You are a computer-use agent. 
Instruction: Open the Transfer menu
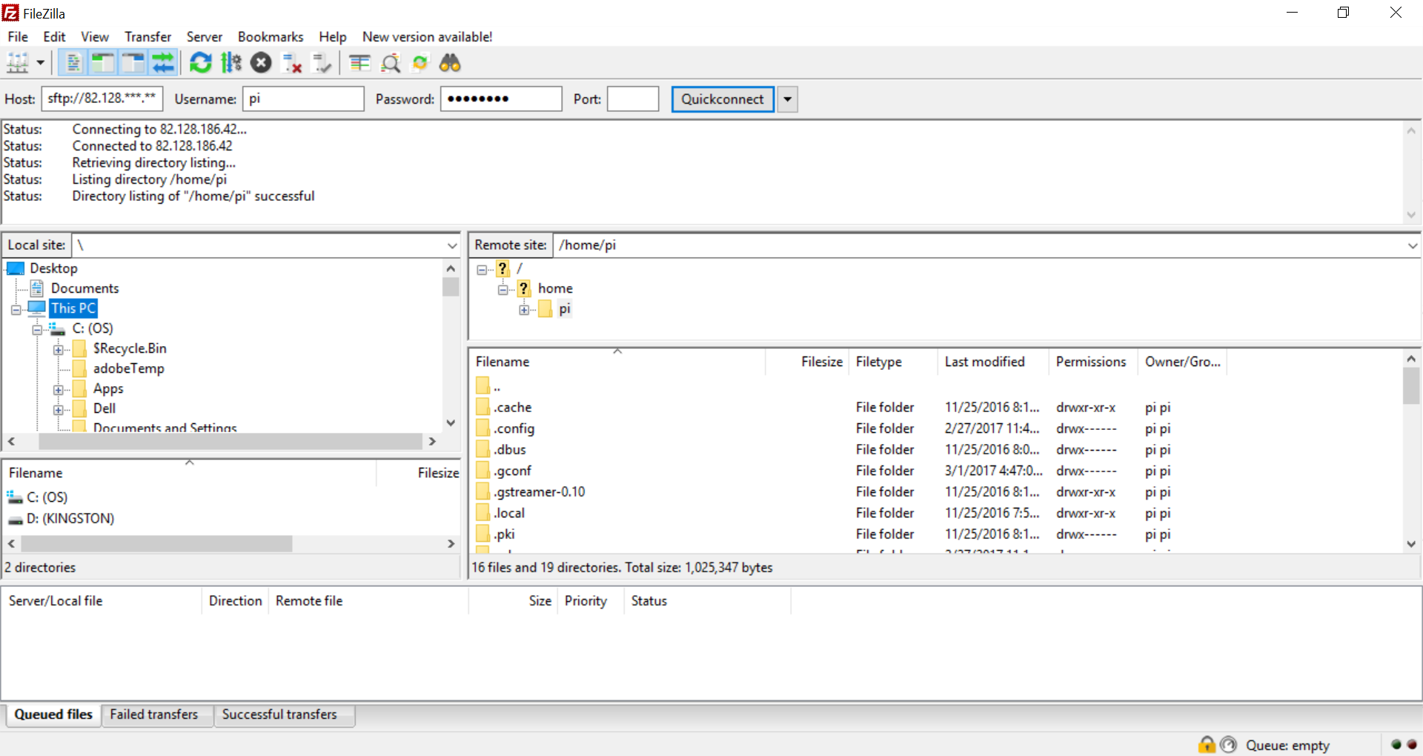[x=147, y=36]
